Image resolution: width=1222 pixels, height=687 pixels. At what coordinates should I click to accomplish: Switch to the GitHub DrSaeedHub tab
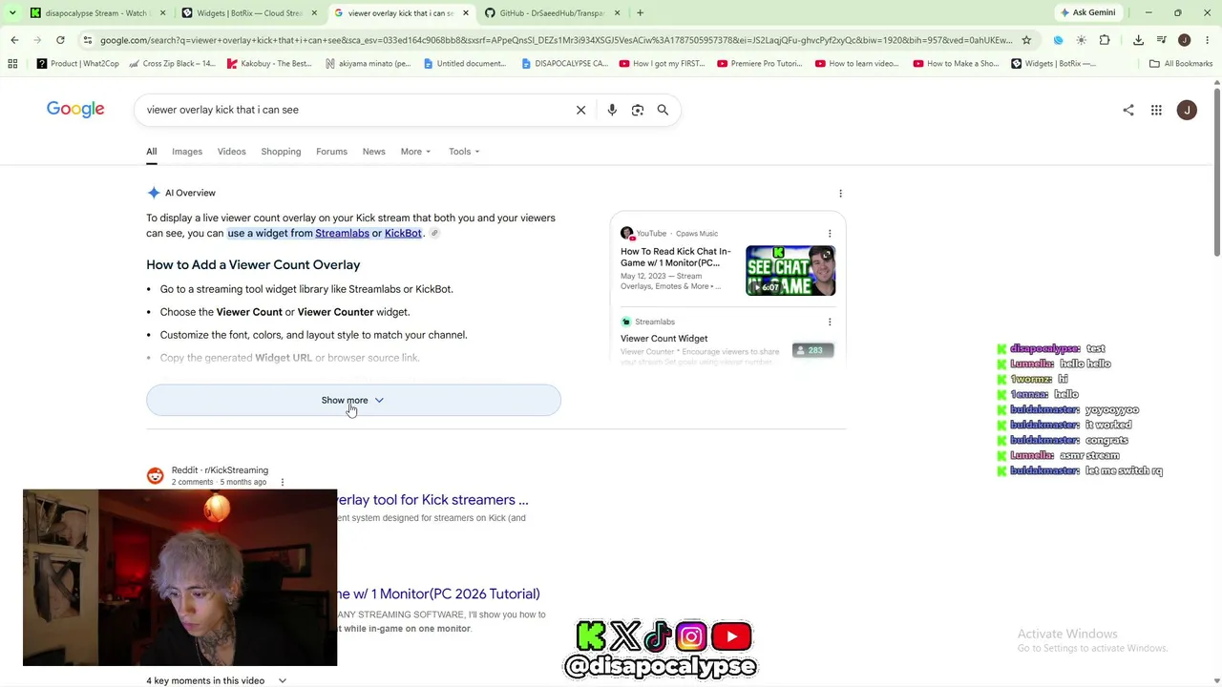552,13
